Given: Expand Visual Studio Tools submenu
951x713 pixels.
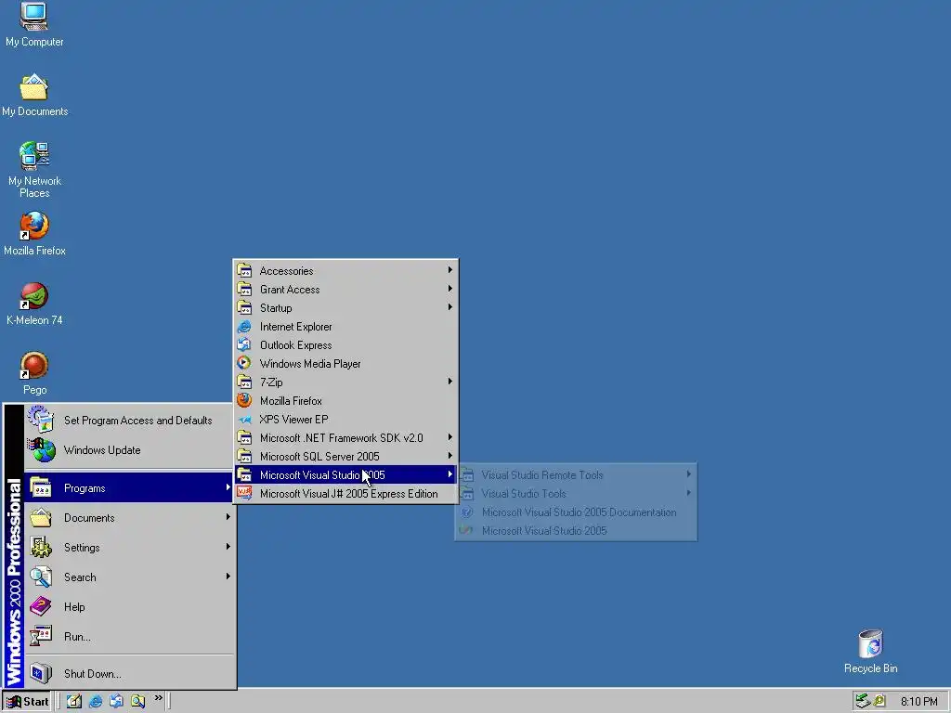Looking at the screenshot, I should point(576,494).
